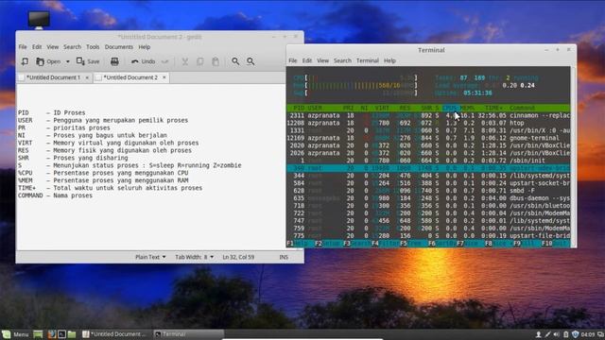Click F2 Setup in htop footer
This screenshot has height=340, width=605.
coord(328,244)
